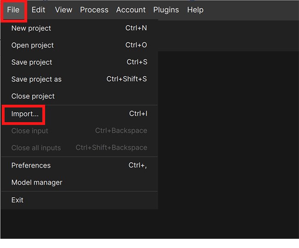Choose Close project menu entry
Viewport: 299px width, 248px height.
point(79,96)
